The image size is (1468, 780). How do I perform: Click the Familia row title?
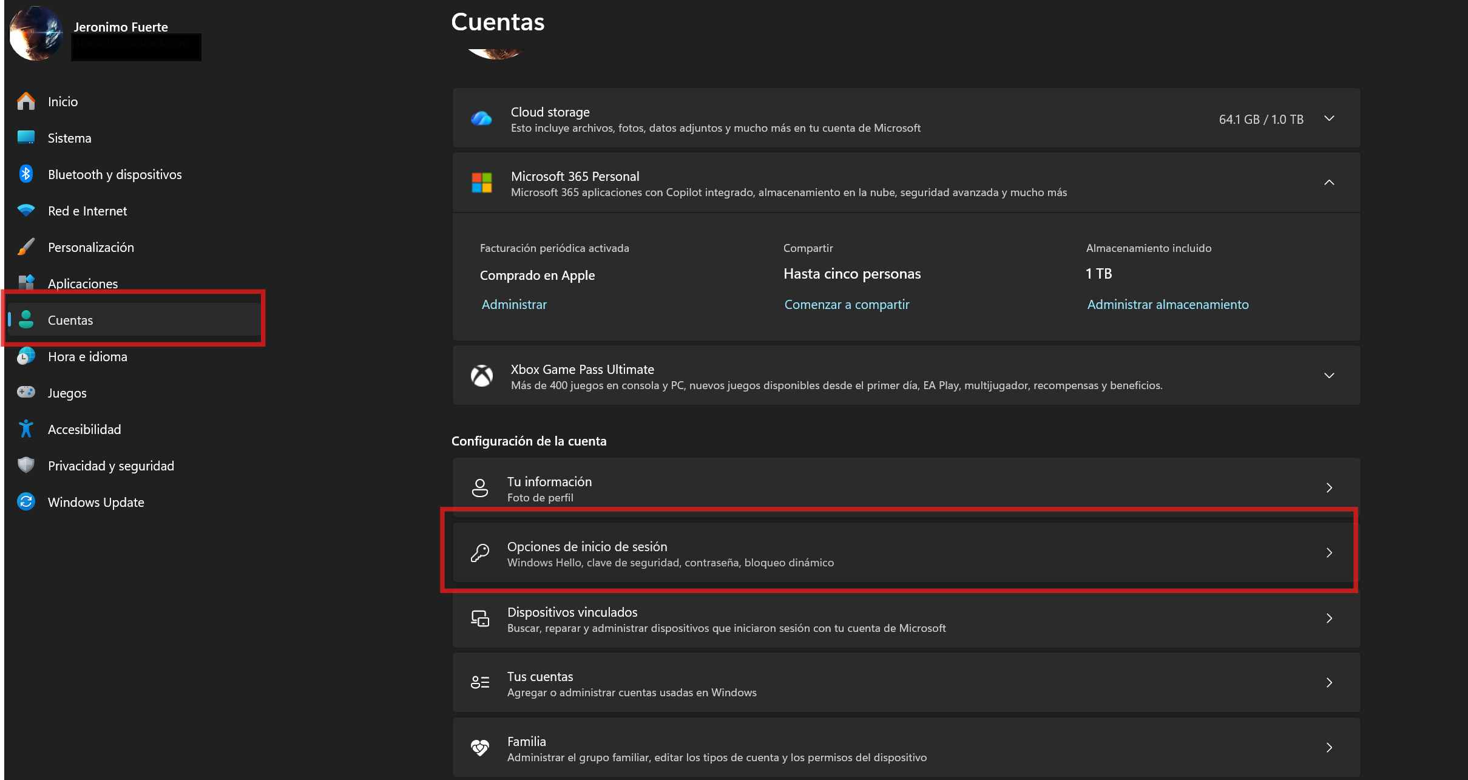click(526, 741)
